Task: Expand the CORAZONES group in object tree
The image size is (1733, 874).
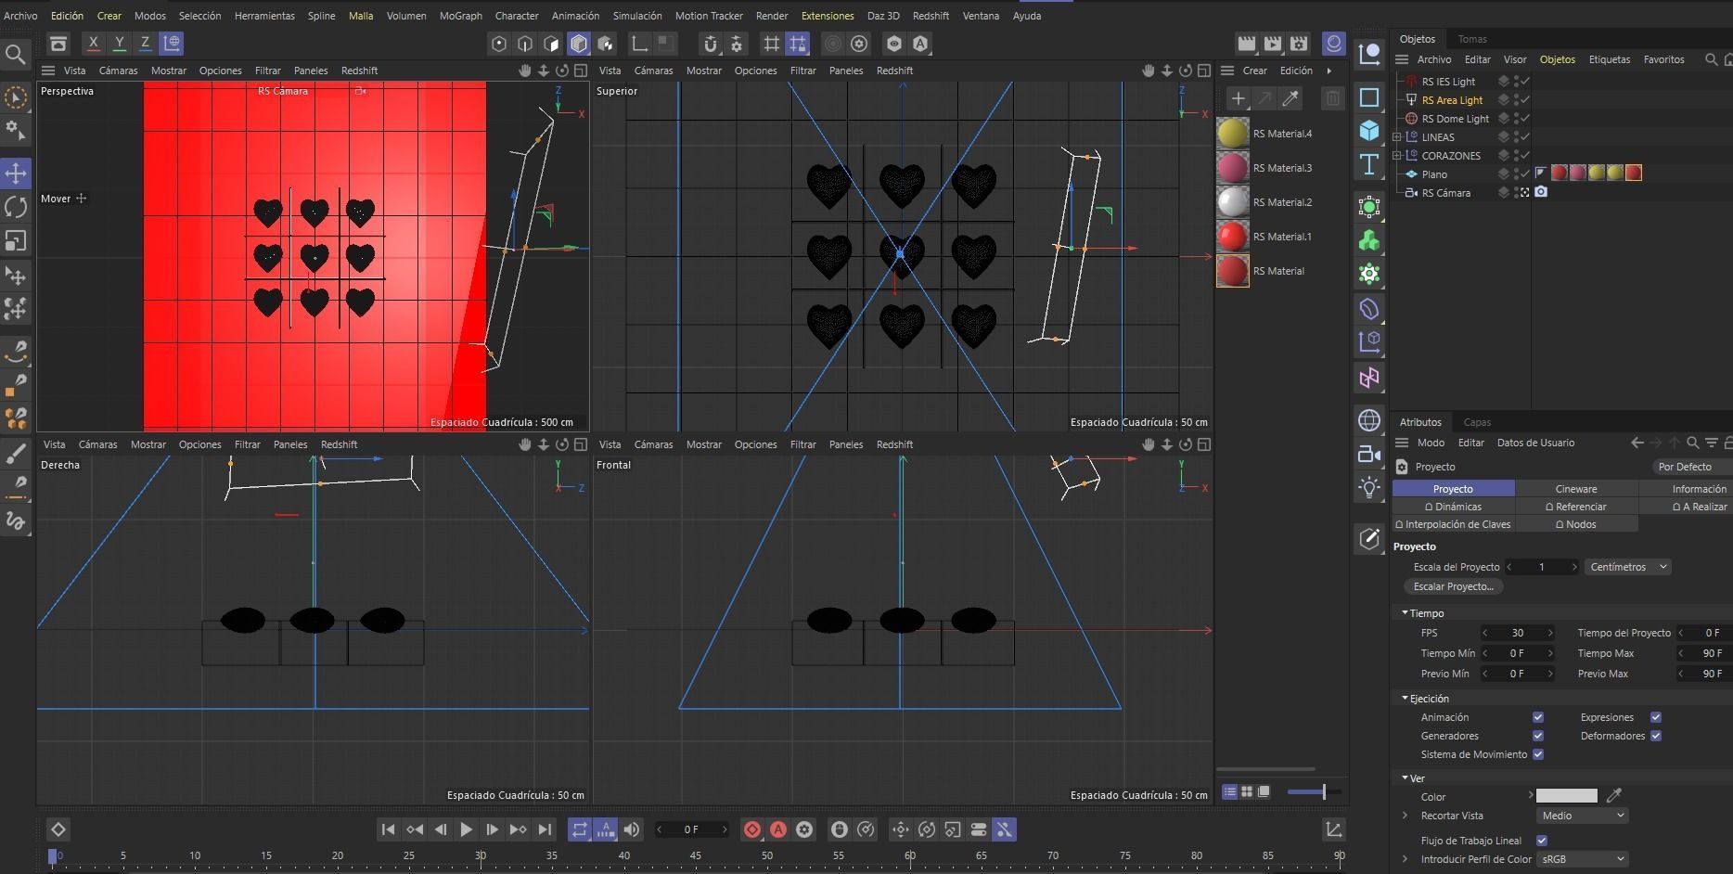Action: point(1397,156)
